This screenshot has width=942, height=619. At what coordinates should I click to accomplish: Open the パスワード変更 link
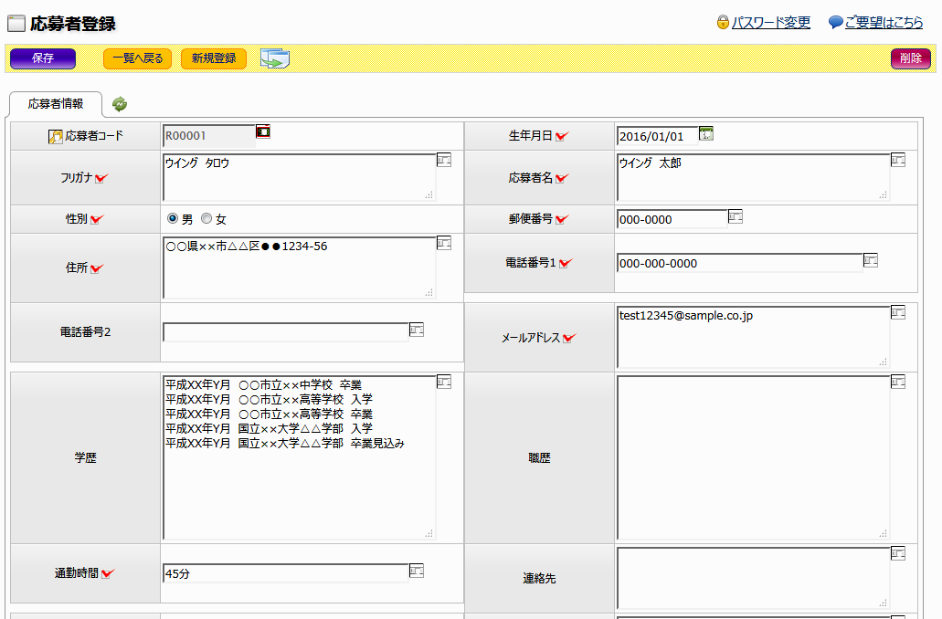(x=770, y=23)
